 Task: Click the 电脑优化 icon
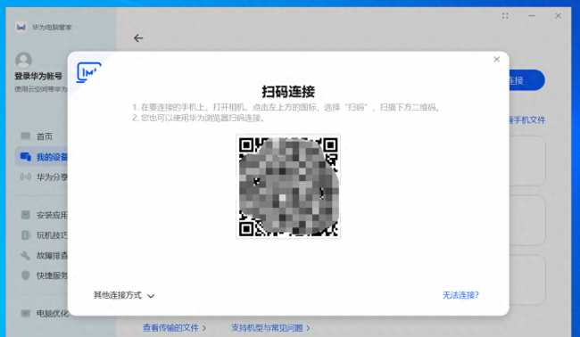26,313
